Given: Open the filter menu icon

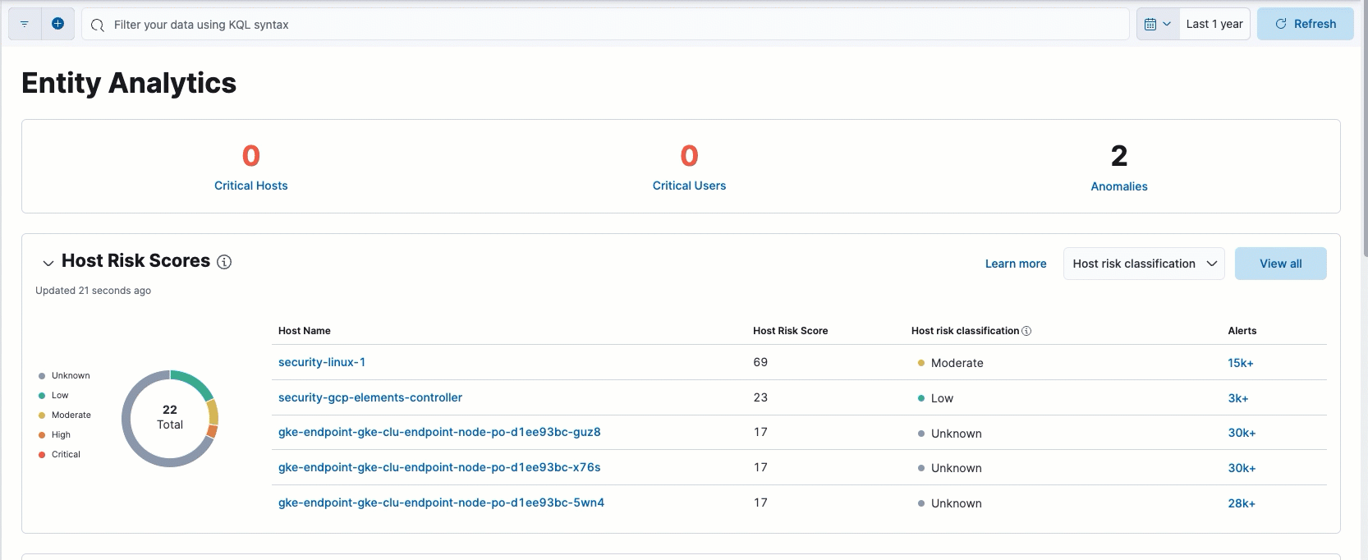Looking at the screenshot, I should [25, 25].
